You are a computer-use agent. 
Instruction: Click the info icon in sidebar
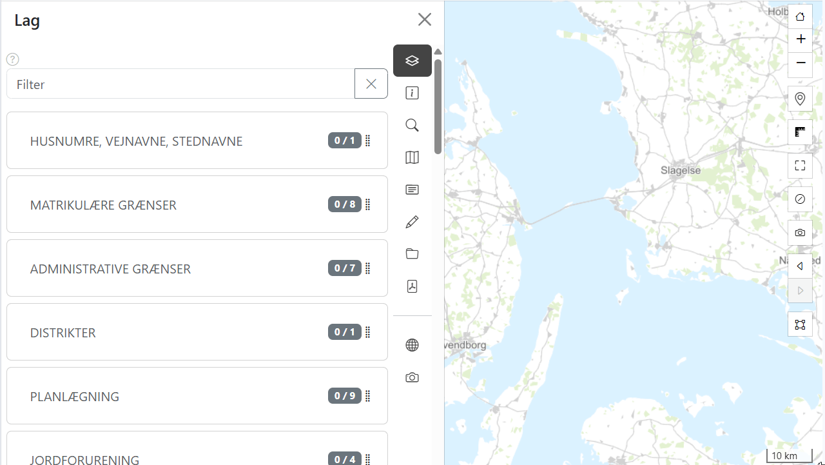point(412,94)
